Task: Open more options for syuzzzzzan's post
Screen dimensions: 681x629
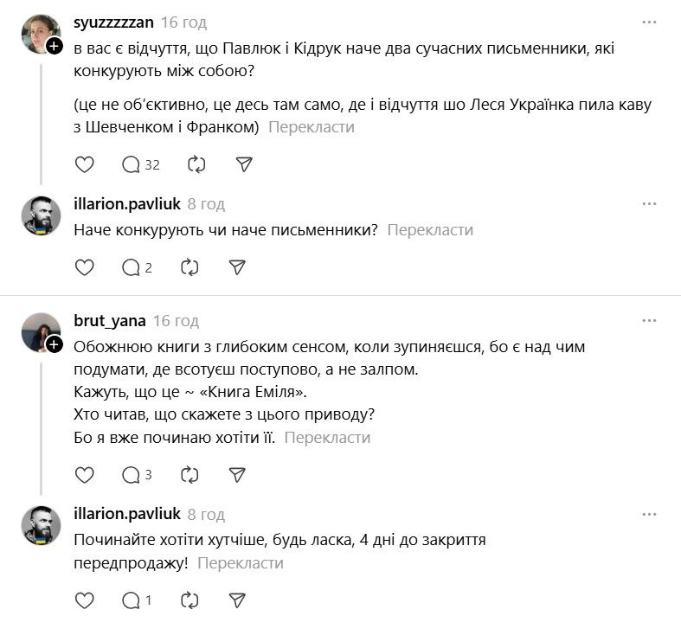Action: coord(649,21)
